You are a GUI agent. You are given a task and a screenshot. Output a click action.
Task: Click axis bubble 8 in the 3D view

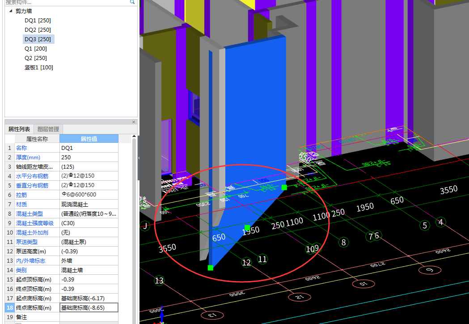tap(344, 242)
